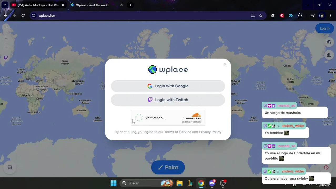This screenshot has height=189, width=336.
Task: Open League of Legends from taskbar
Action: [190, 183]
